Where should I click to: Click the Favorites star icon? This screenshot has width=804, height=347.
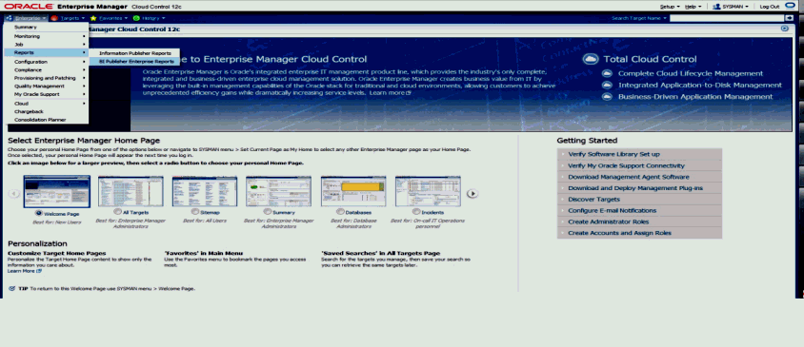click(93, 18)
